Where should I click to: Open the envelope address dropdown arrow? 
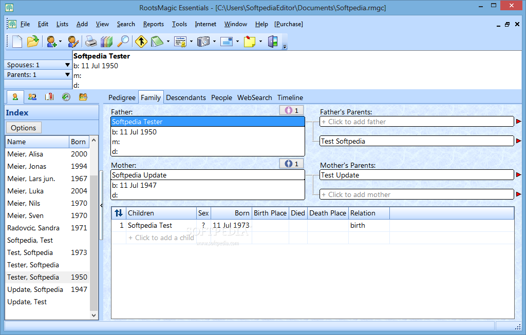(237, 42)
